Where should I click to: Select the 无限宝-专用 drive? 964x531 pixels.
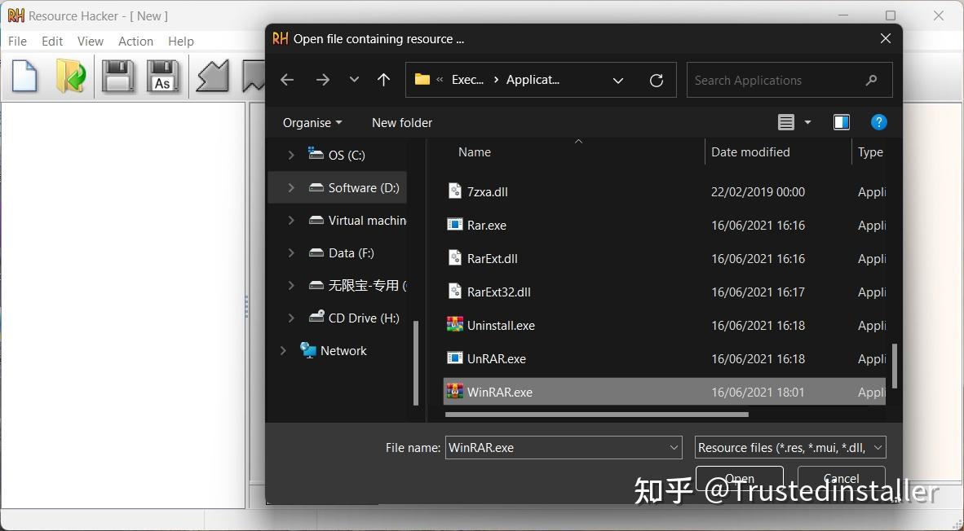(x=366, y=285)
